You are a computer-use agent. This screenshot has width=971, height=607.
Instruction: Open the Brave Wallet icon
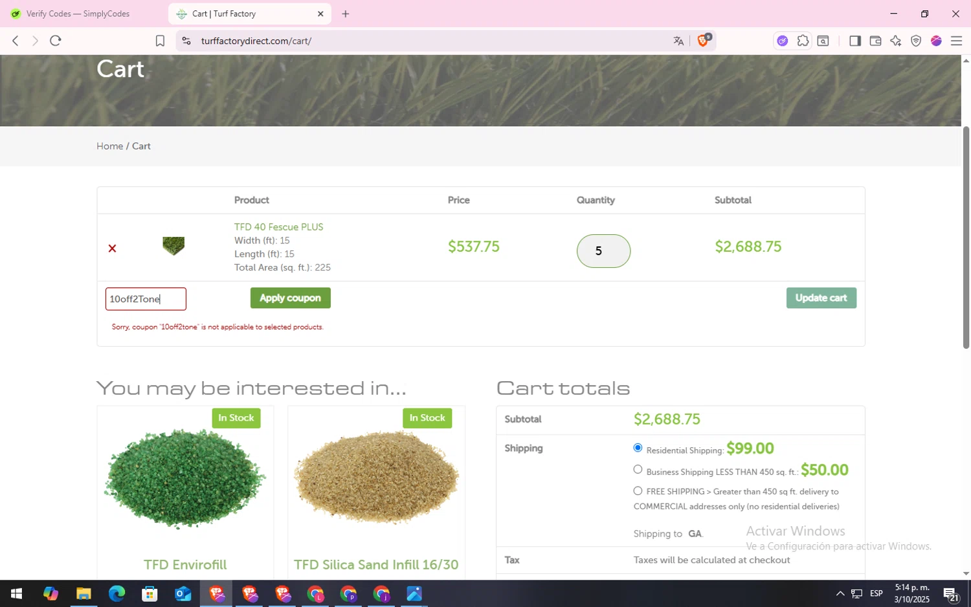click(x=875, y=41)
